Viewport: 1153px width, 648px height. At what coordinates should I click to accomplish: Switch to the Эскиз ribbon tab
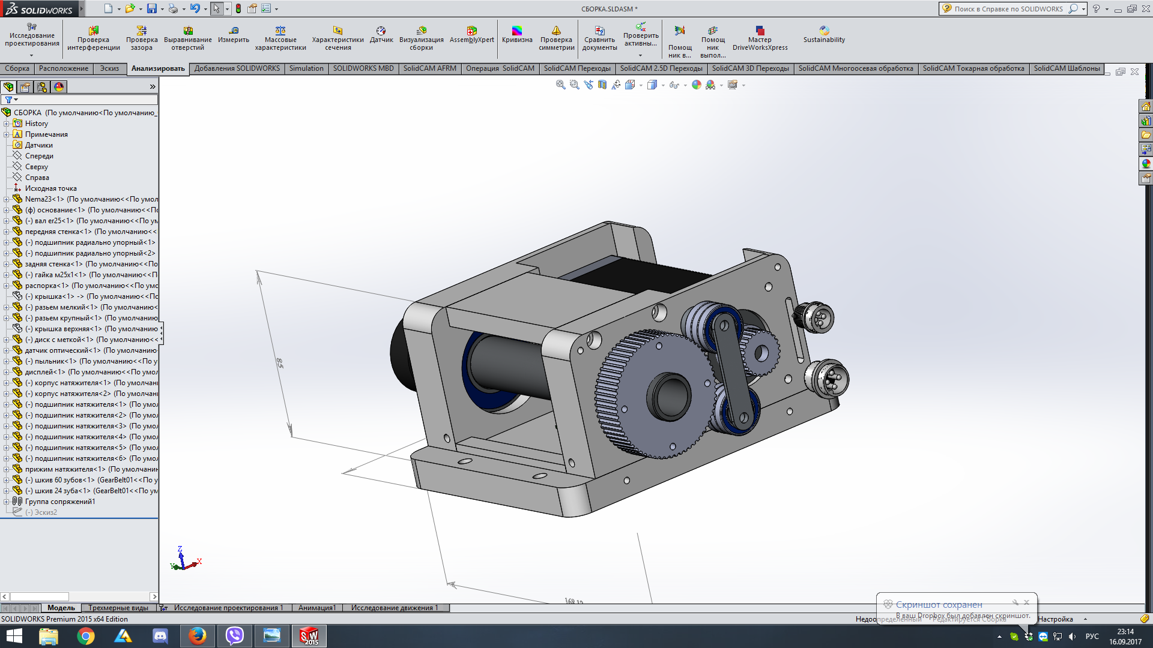coord(109,68)
